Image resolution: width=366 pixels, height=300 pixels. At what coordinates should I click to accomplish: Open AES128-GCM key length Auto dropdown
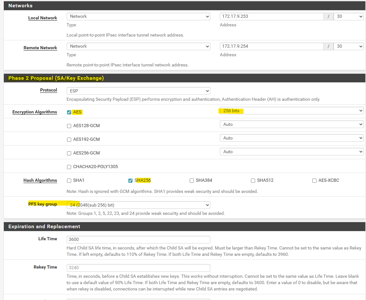(x=292, y=125)
